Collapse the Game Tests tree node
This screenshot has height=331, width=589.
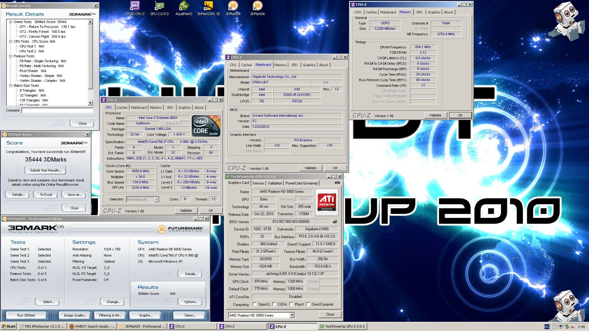click(11, 22)
